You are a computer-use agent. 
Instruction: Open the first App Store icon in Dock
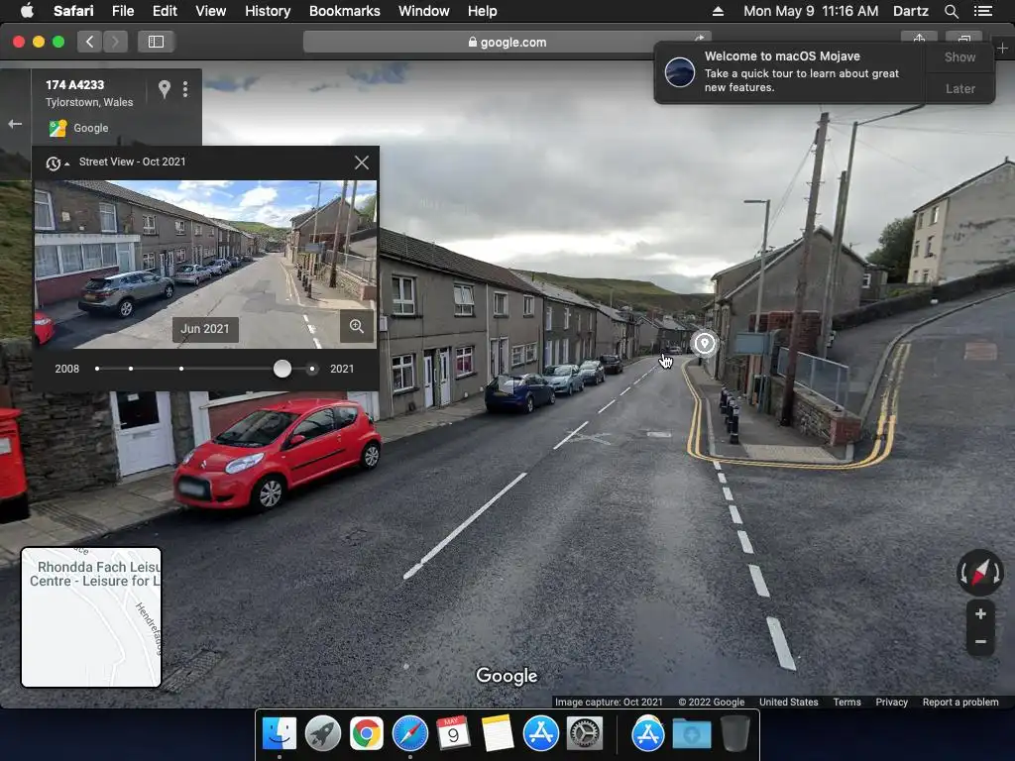[x=541, y=734]
